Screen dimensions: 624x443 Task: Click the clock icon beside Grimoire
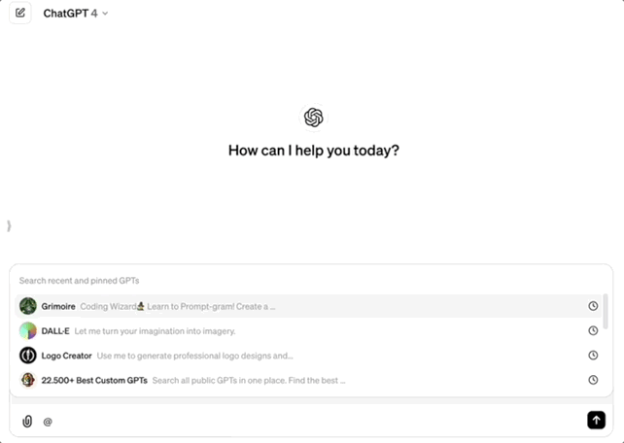pos(593,306)
